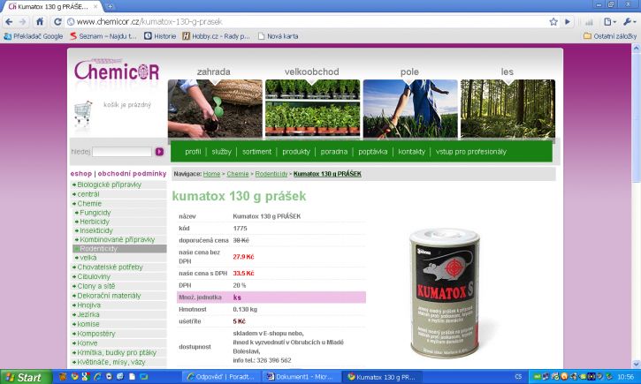Open the Seznam bookmark
The width and height of the screenshot is (641, 384).
coord(103,36)
